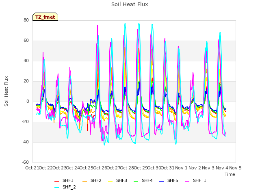Click the red SHF1 legend color marker
260x195 pixels.
(57, 181)
